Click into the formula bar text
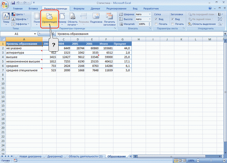Image resolution: width=227 pixels, height=163 pixels. point(139,34)
